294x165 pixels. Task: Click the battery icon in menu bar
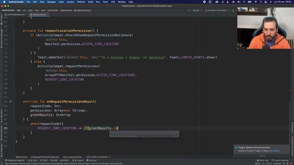[249, 2]
